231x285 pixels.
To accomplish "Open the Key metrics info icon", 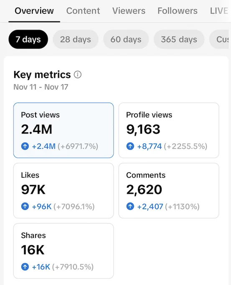I will pyautogui.click(x=78, y=75).
